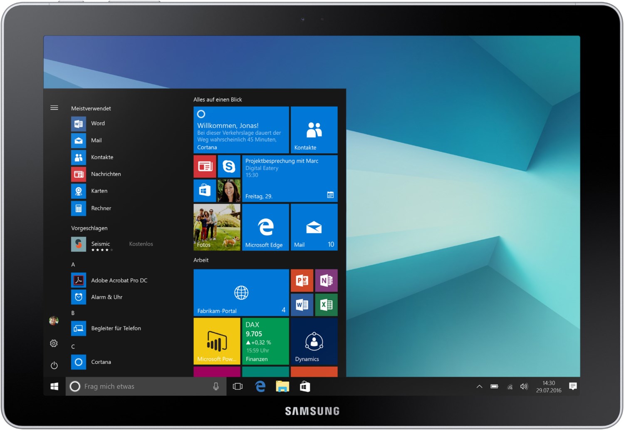This screenshot has height=430, width=624.
Task: Click the 'Alles auf einen Blick' group header
Action: coord(218,99)
